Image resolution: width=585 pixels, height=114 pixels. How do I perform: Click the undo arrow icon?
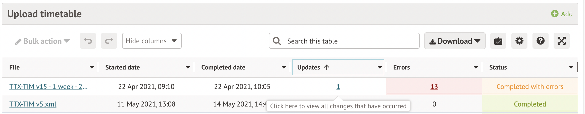pyautogui.click(x=88, y=41)
